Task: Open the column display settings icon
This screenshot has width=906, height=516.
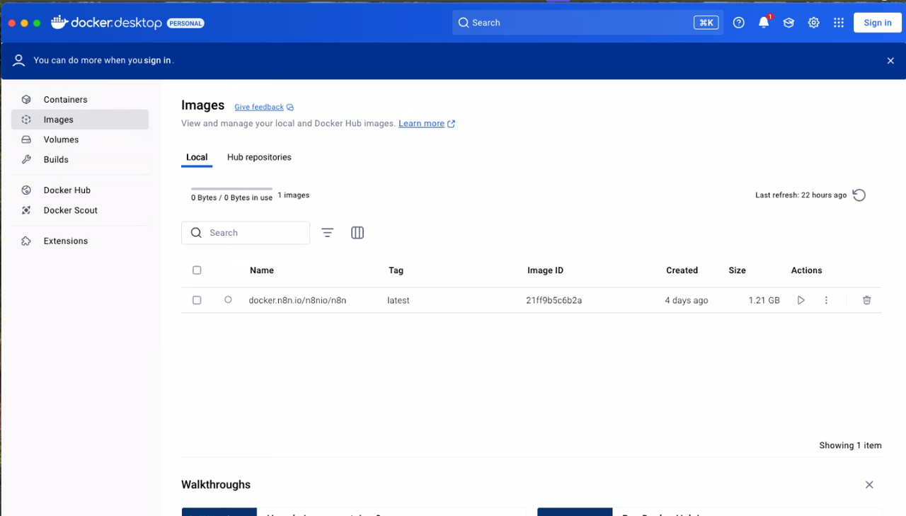Action: (357, 233)
